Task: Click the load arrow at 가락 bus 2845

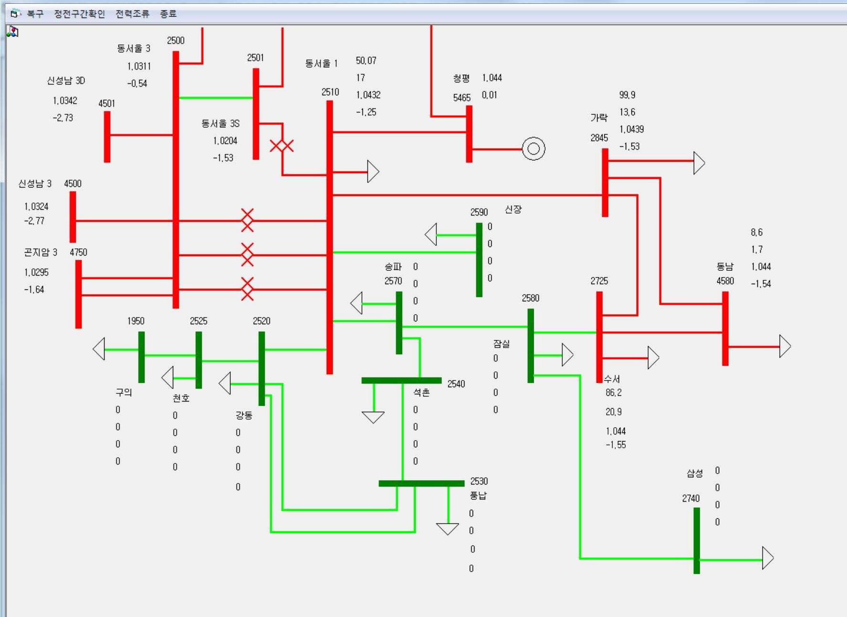Action: click(x=699, y=163)
